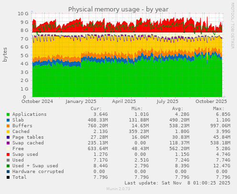The height and width of the screenshot is (194, 237).
Task: Click Buffers current value 760.20M
Action: pos(98,126)
